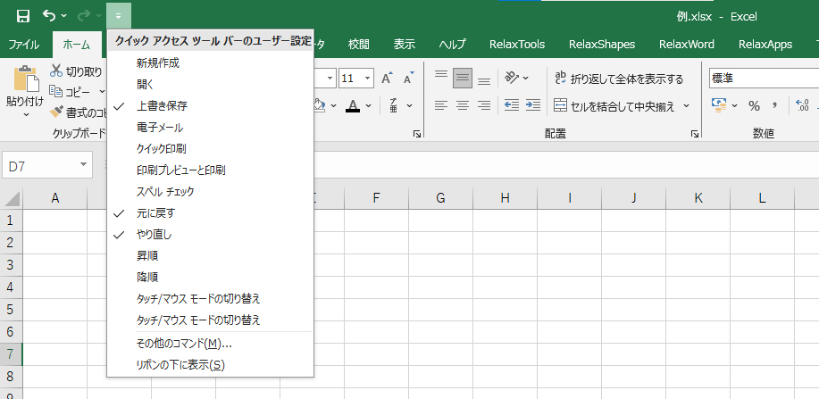Viewport: 819px width, 399px height.
Task: Switch to the RelaxTools ribbon tab
Action: coord(517,45)
